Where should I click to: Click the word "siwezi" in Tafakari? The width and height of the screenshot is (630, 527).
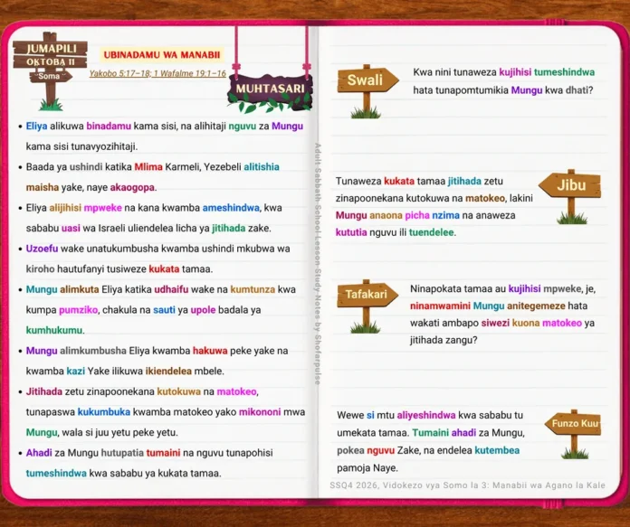pos(495,323)
